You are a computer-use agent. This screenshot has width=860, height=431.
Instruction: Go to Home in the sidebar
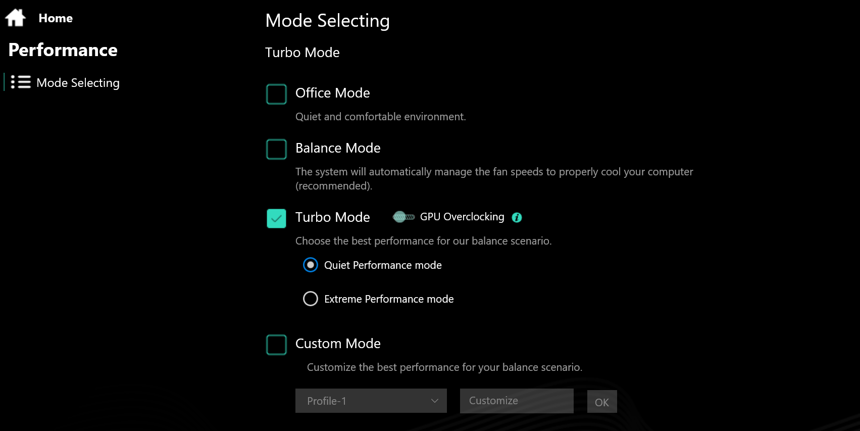pyautogui.click(x=56, y=18)
